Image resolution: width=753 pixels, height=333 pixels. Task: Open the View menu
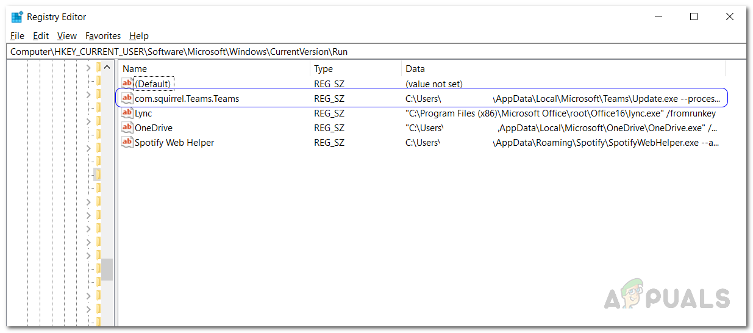coord(67,36)
